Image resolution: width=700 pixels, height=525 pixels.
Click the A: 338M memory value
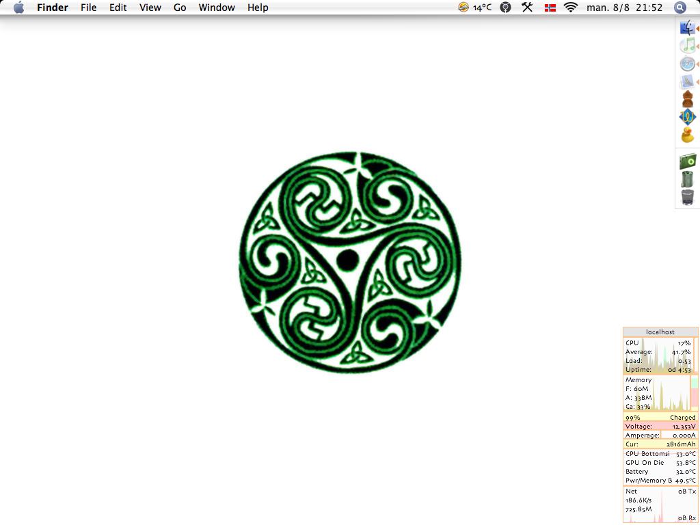(x=638, y=398)
